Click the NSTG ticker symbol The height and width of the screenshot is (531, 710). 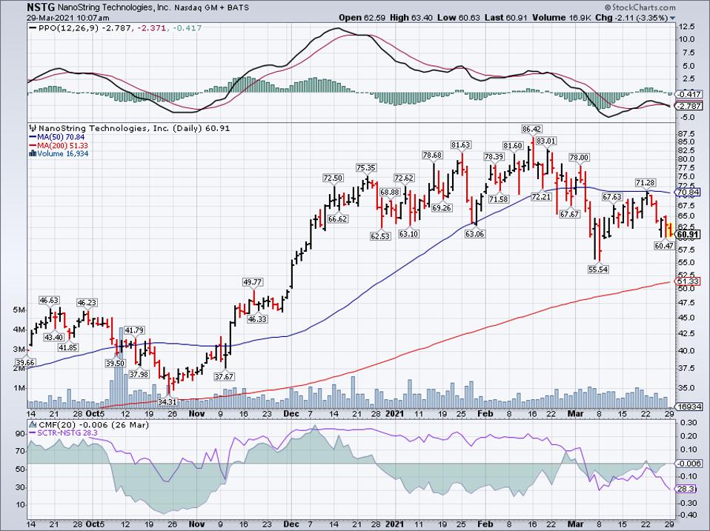coord(41,7)
